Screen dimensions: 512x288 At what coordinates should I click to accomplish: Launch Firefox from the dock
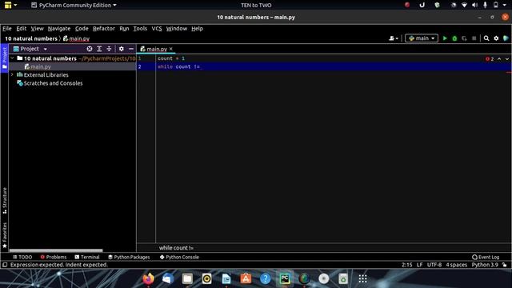click(x=148, y=279)
